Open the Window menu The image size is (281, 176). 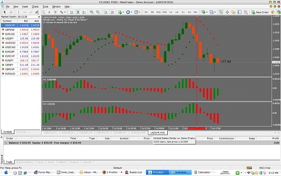56,7
